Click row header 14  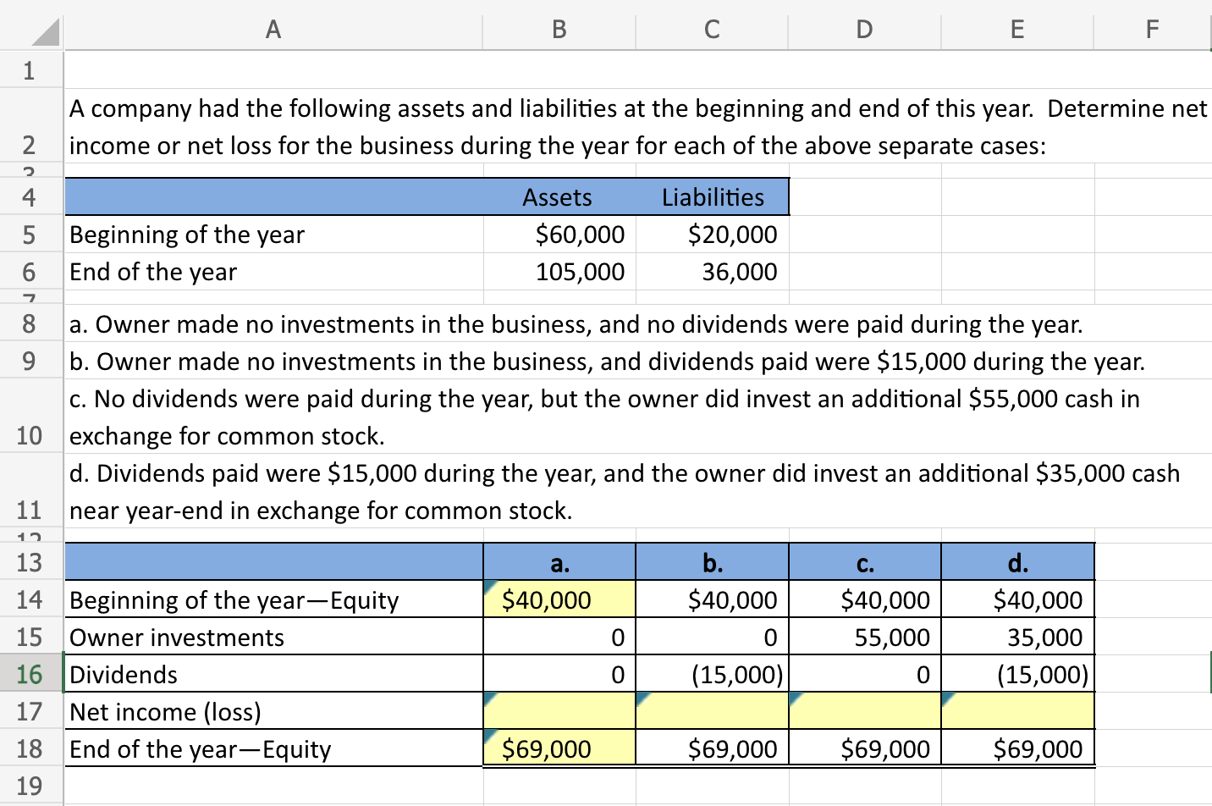click(30, 599)
